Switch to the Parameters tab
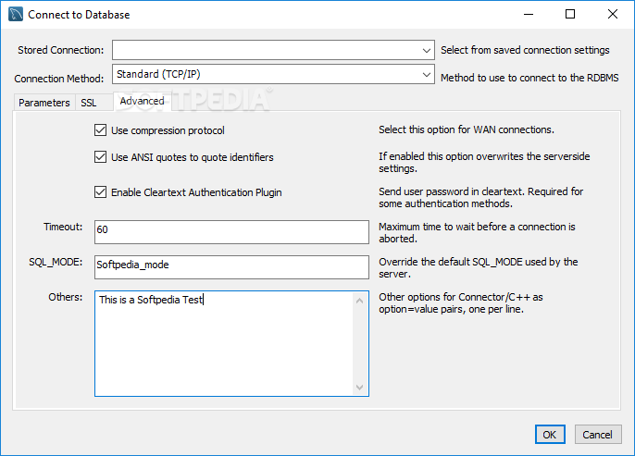The height and width of the screenshot is (456, 635). [x=44, y=103]
